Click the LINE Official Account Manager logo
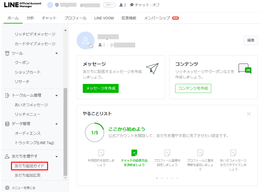The image size is (261, 193). pos(23,5)
